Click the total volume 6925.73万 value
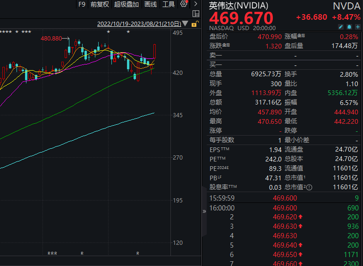Viewport: 363px width, 266px height. tap(266, 74)
